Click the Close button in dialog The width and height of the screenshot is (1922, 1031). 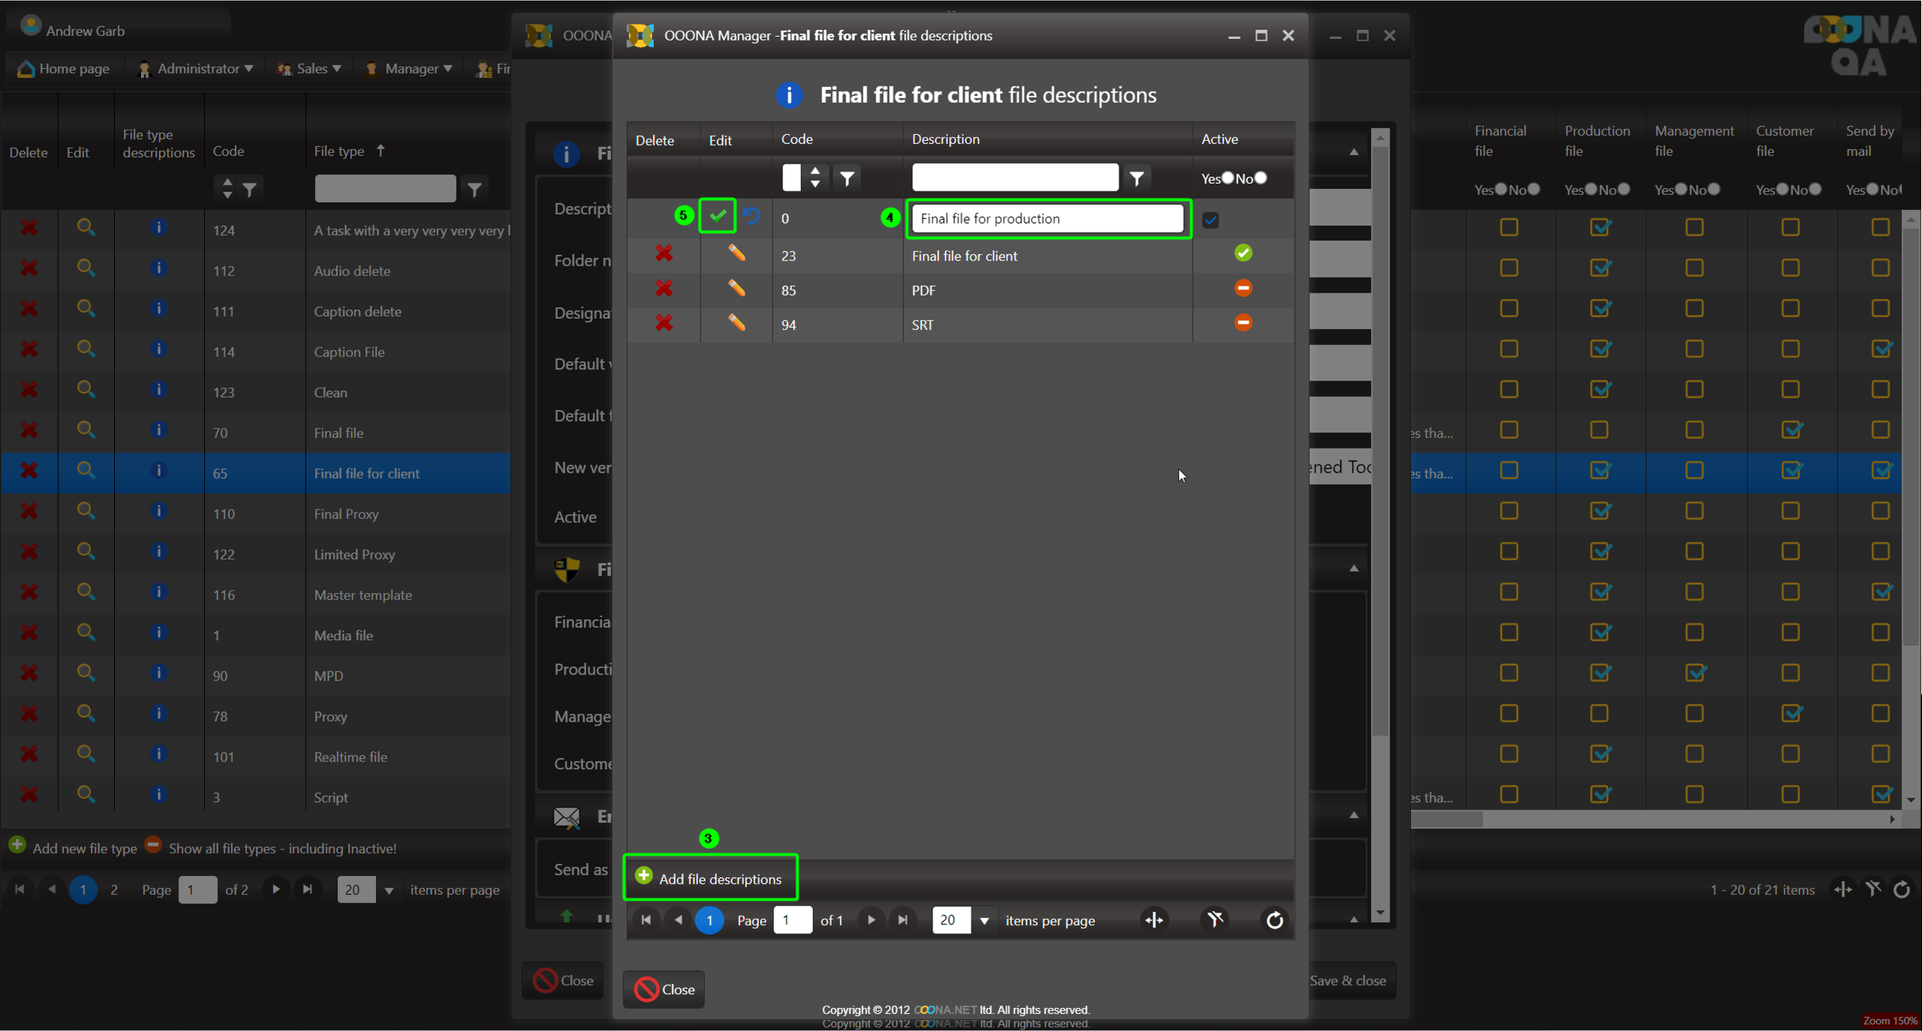click(x=664, y=989)
